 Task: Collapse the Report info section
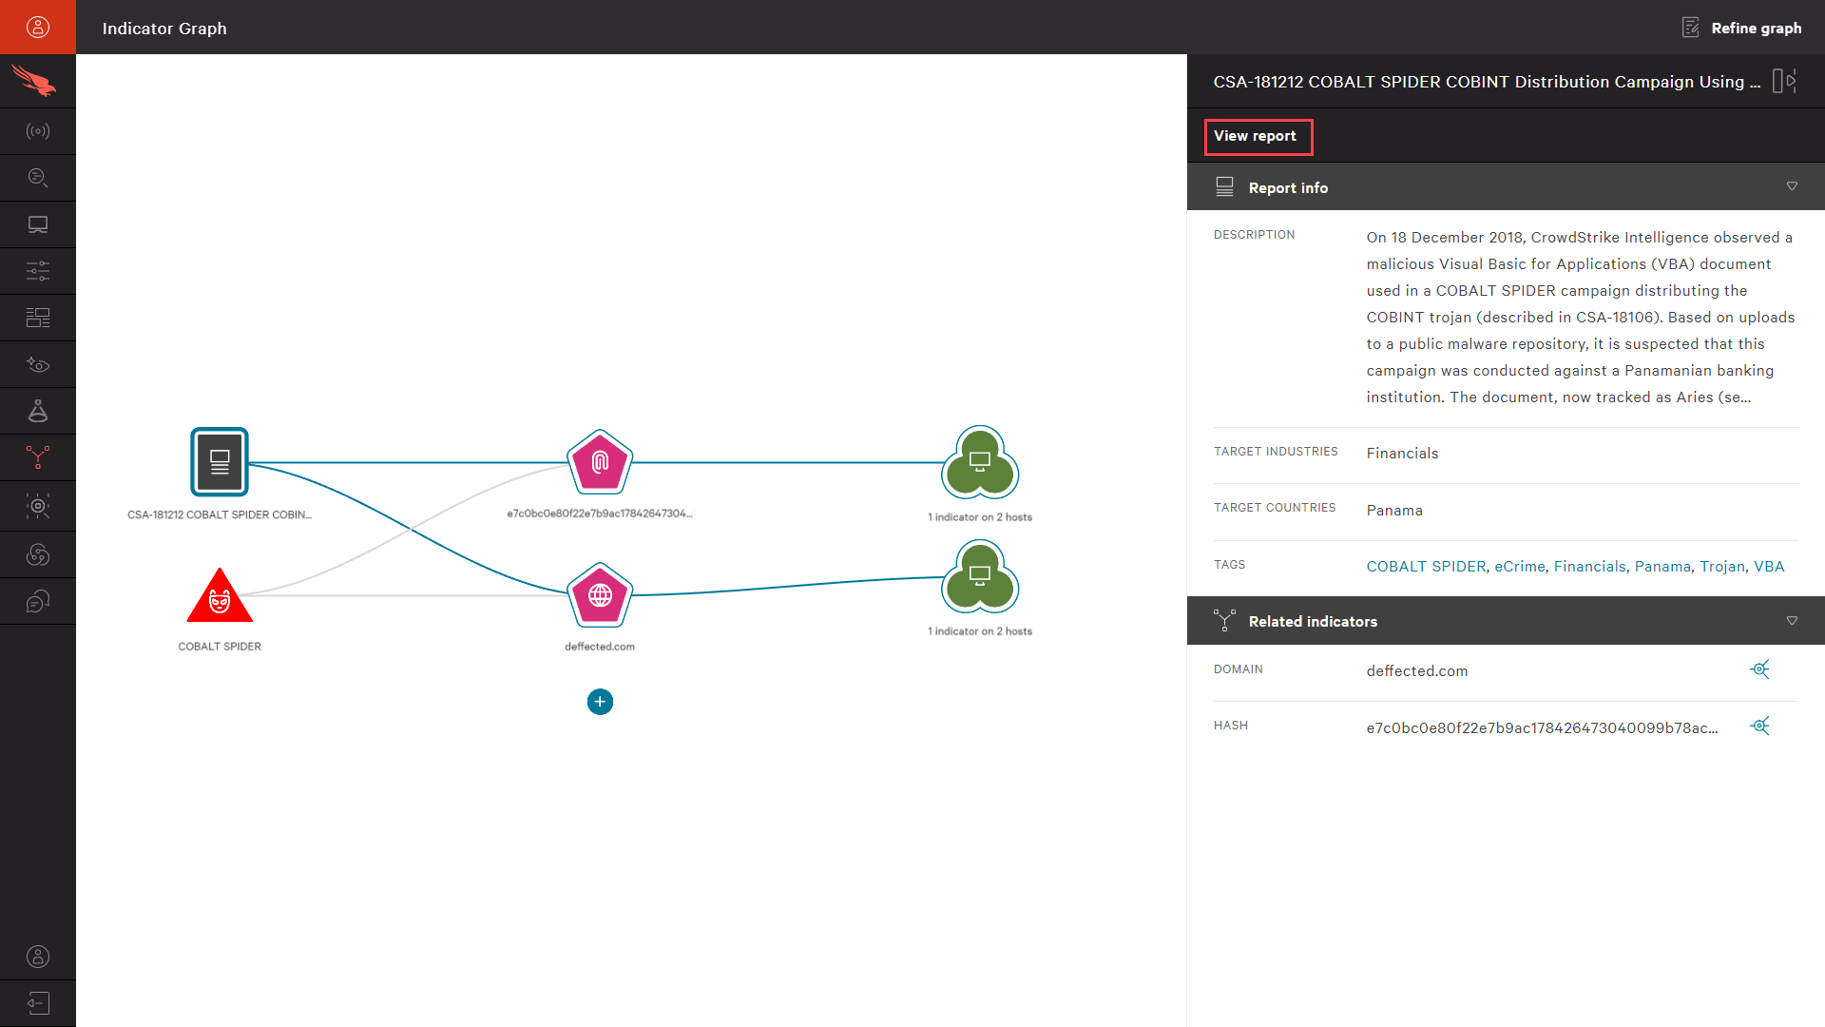(1792, 186)
